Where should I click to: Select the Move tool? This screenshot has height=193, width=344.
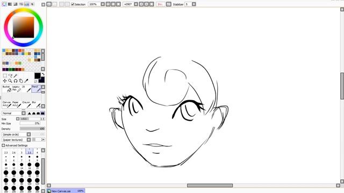click(5, 81)
